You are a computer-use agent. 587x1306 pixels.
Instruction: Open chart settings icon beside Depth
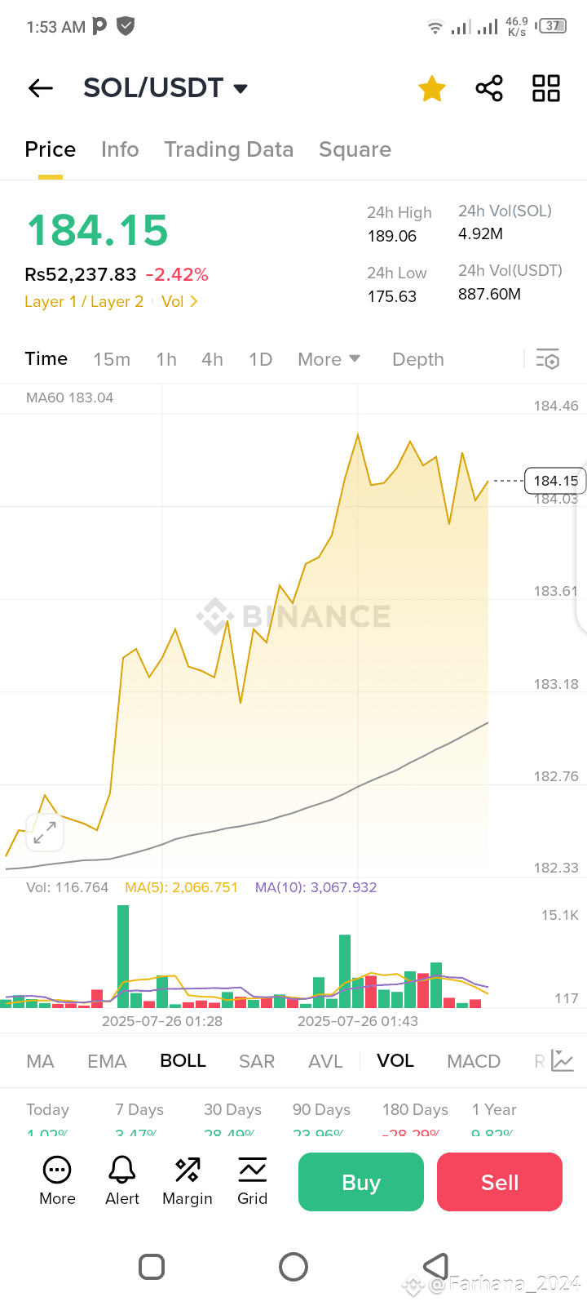(x=547, y=359)
